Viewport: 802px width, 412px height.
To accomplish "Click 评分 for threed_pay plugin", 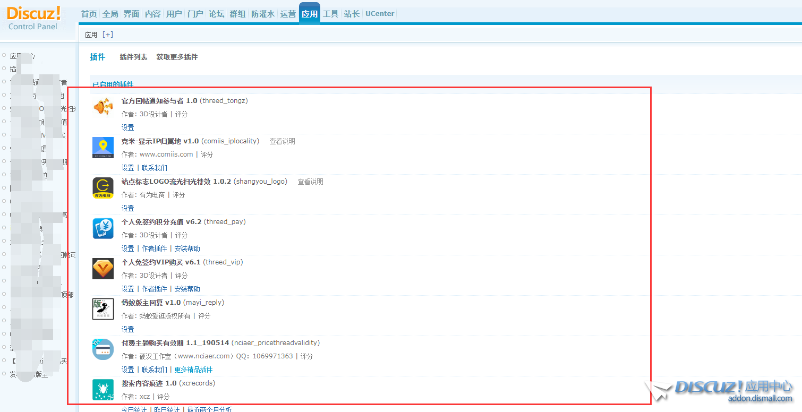I will (181, 235).
